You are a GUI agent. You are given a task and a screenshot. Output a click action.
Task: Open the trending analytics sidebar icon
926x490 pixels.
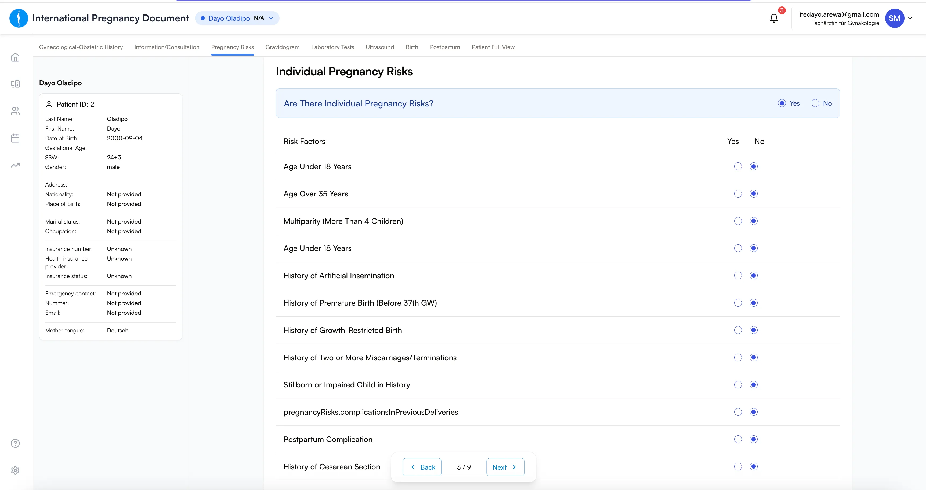15,165
